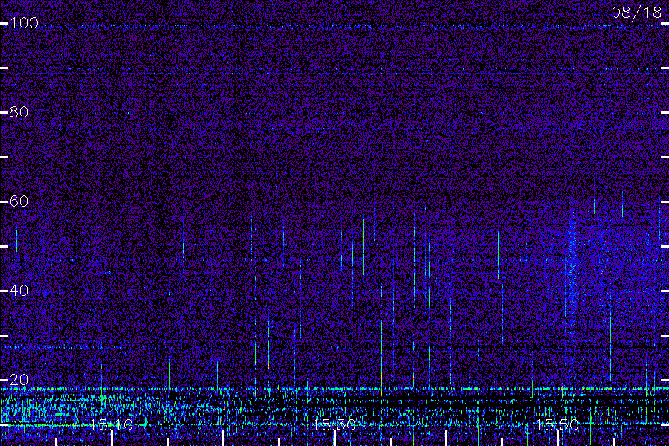The width and height of the screenshot is (669, 446).
Task: Click the 80 frequency axis label
Action: coord(19,111)
